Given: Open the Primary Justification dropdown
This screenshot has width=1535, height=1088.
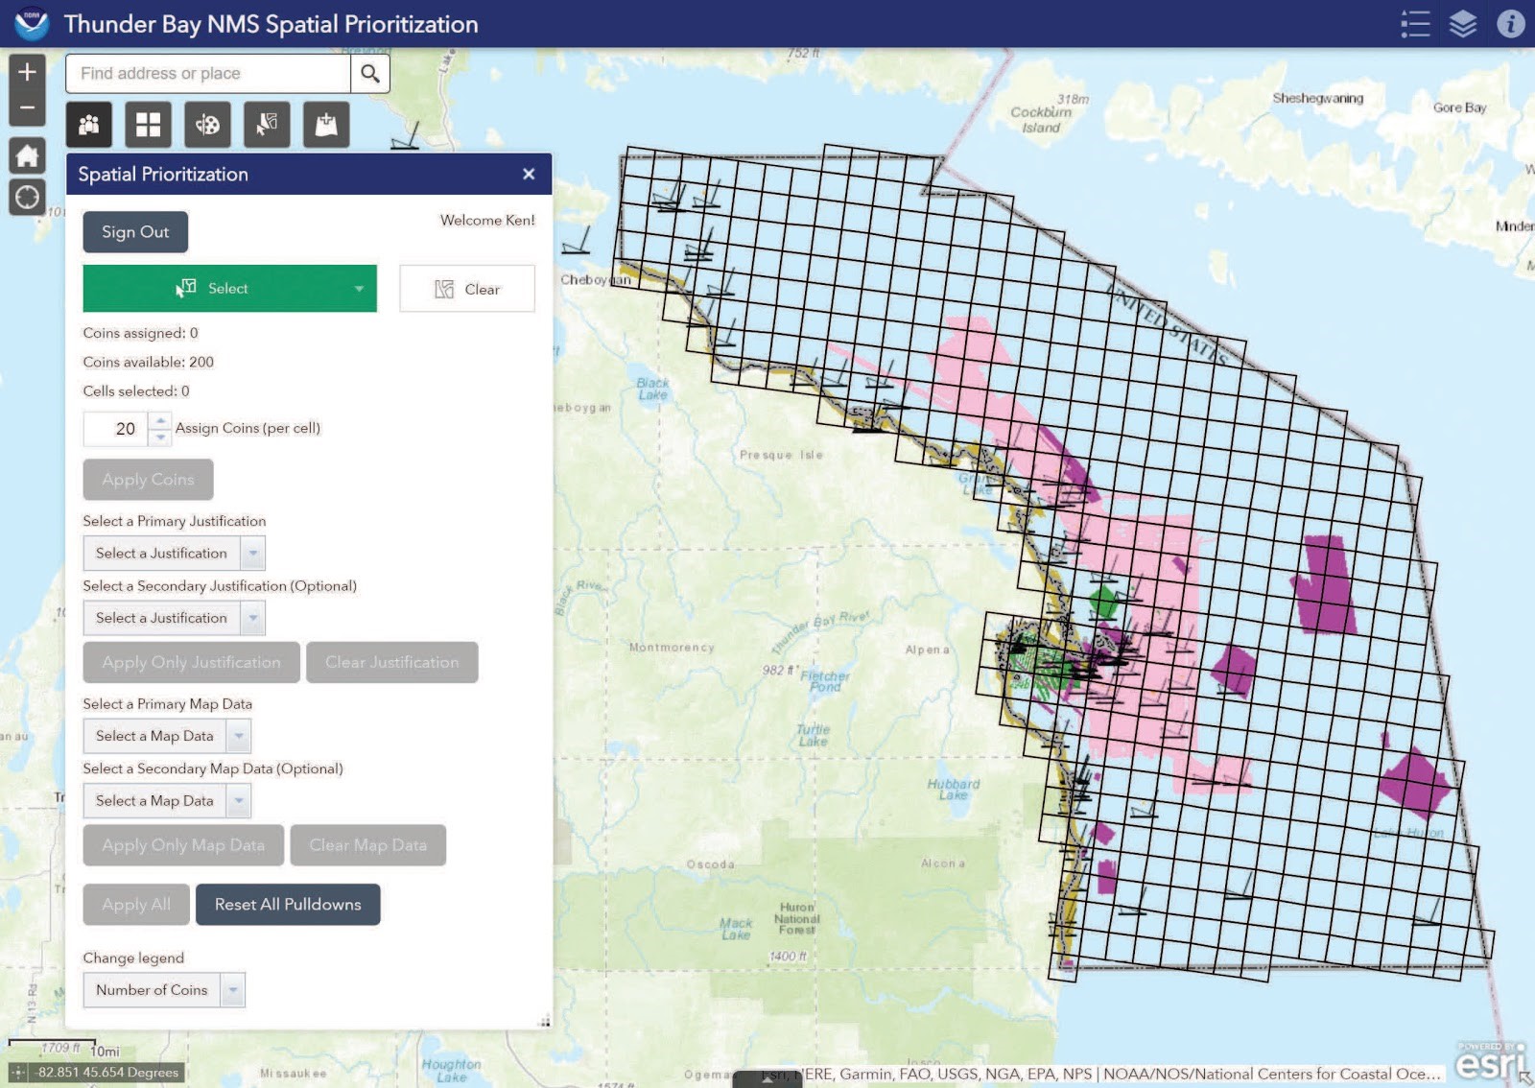Looking at the screenshot, I should (x=174, y=554).
